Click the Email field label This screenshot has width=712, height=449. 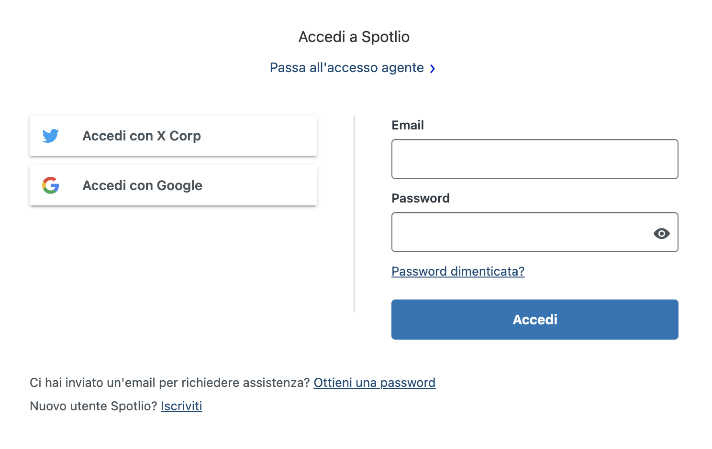click(408, 125)
